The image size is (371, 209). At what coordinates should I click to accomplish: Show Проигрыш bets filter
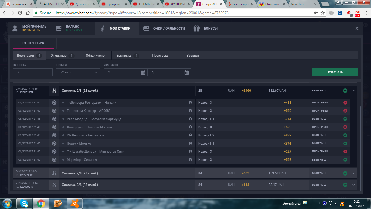160,56
